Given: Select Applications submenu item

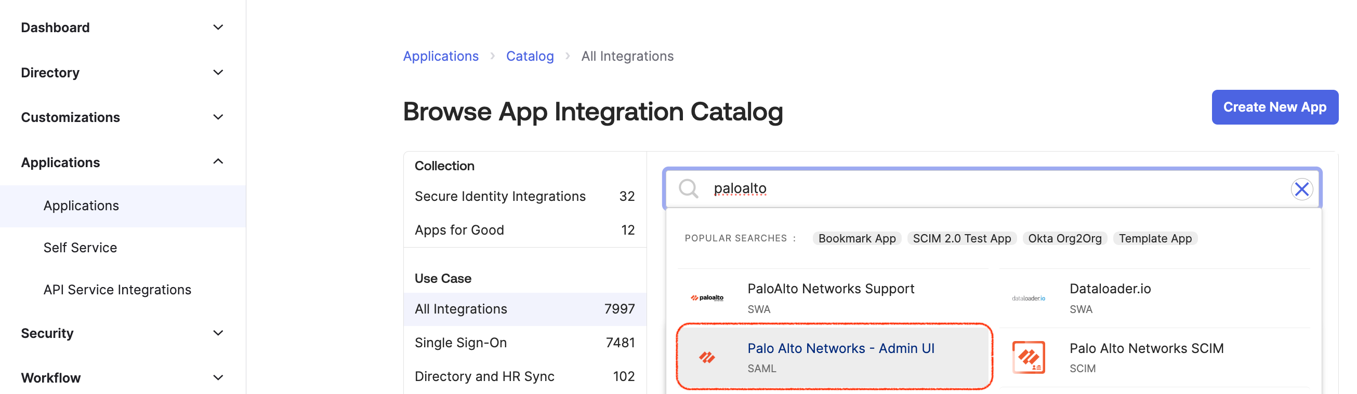Looking at the screenshot, I should (123, 206).
